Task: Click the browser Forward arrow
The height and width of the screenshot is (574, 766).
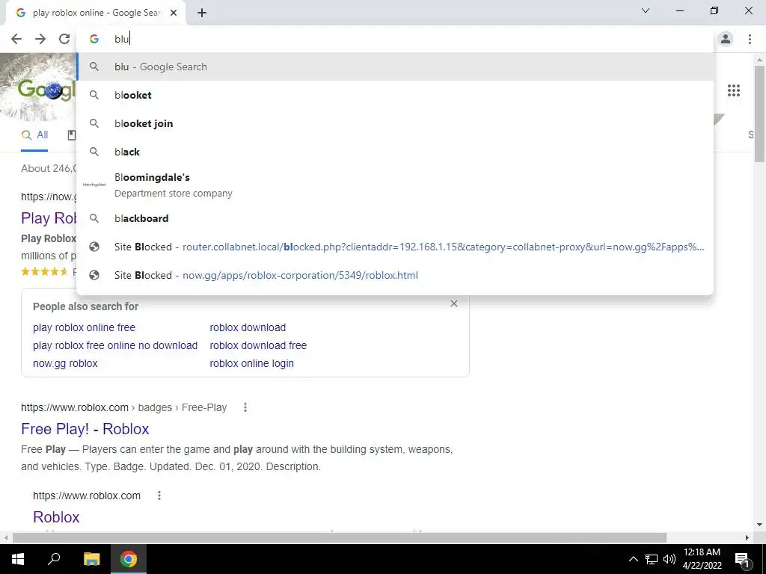Action: 40,39
